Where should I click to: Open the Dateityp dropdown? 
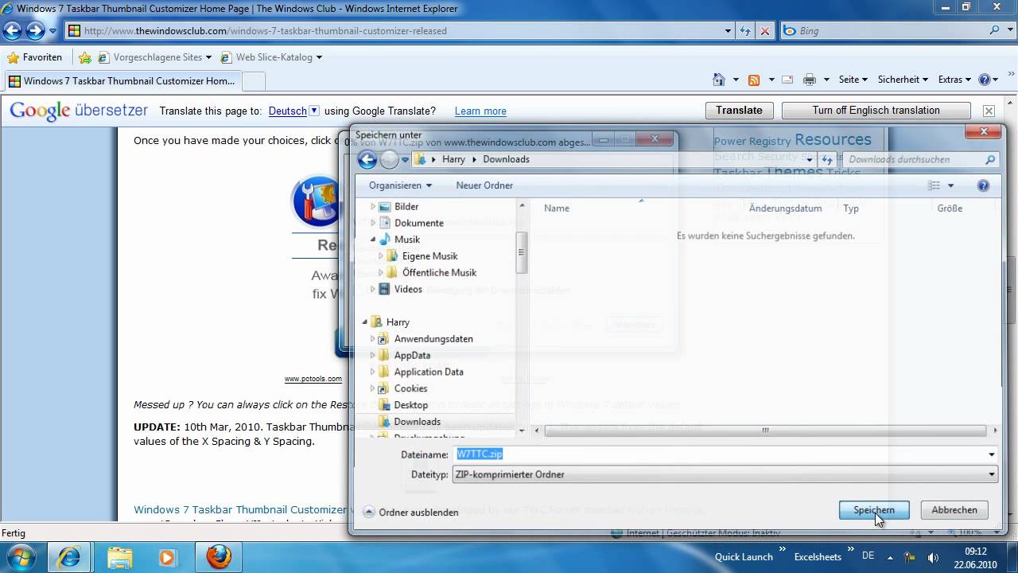coord(992,474)
